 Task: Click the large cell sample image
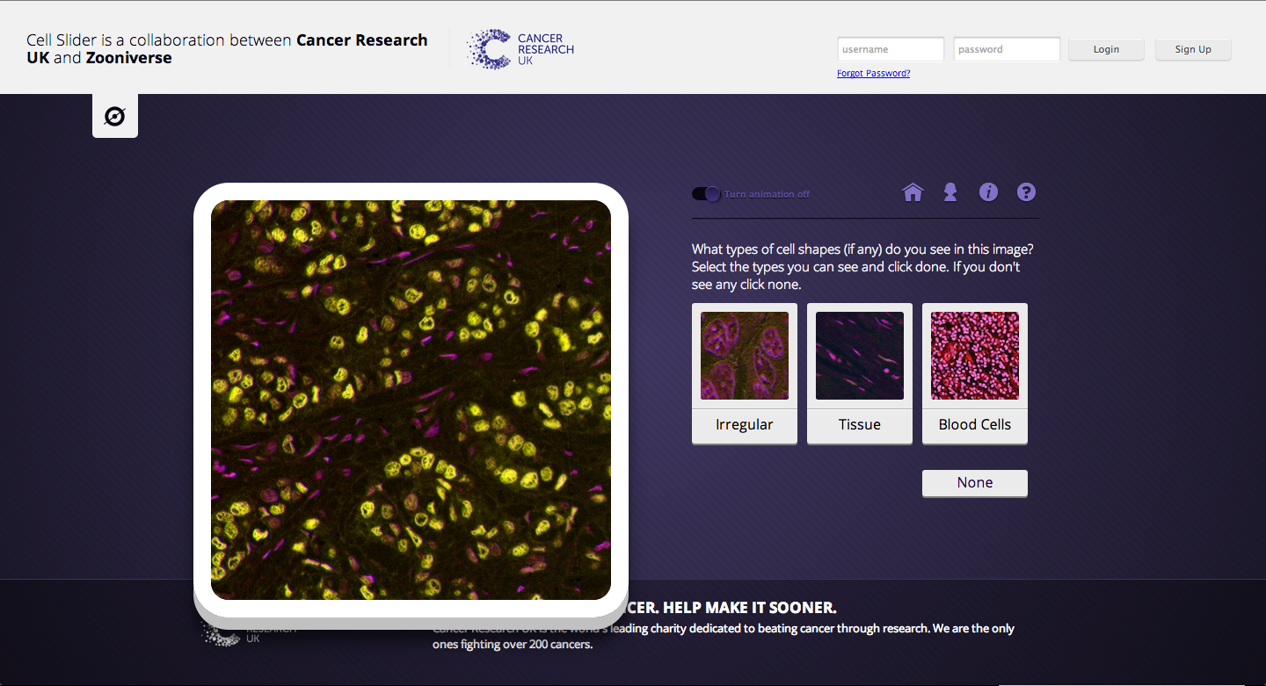point(411,400)
